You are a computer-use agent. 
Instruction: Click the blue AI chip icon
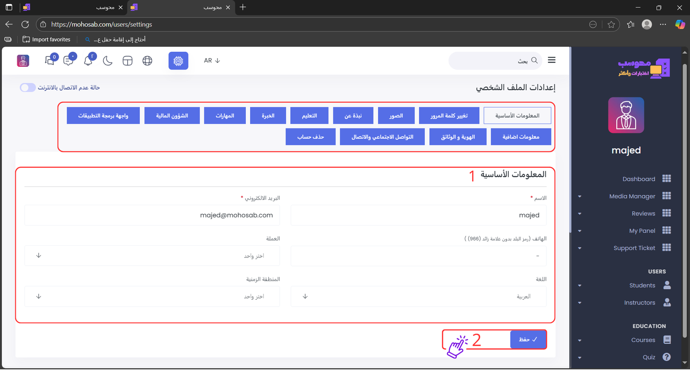[x=178, y=61]
